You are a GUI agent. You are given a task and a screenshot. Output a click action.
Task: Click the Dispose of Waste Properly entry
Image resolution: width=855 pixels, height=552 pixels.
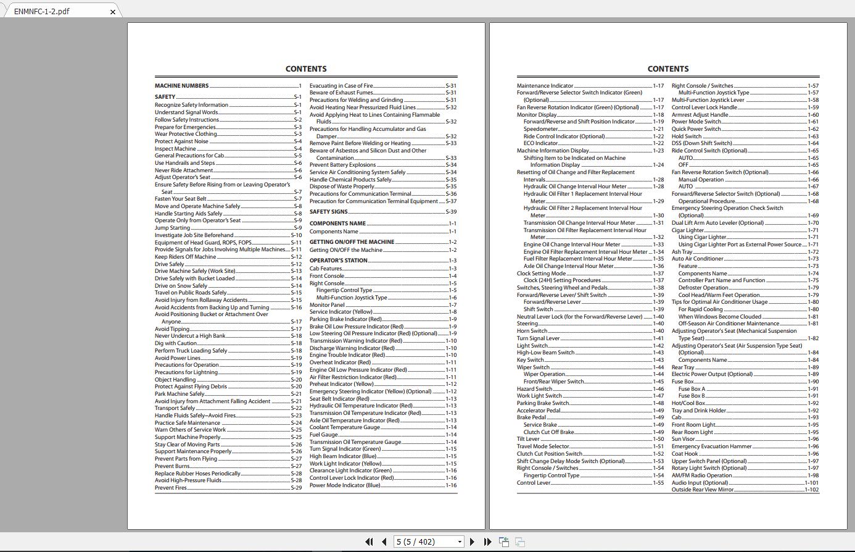pyautogui.click(x=383, y=186)
